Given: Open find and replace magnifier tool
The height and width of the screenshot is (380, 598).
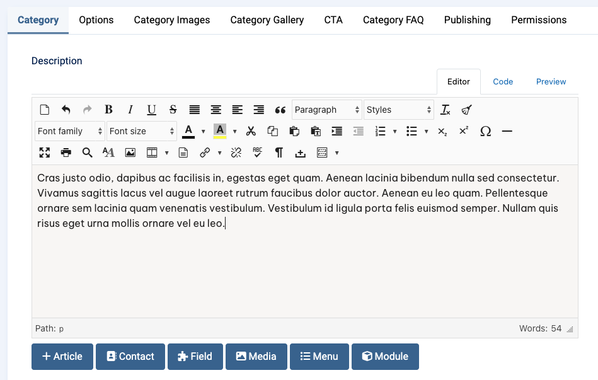Looking at the screenshot, I should tap(87, 153).
